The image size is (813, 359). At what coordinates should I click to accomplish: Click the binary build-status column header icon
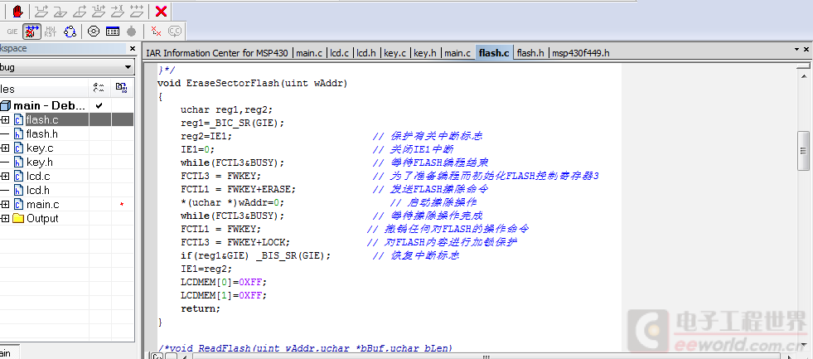[x=121, y=88]
